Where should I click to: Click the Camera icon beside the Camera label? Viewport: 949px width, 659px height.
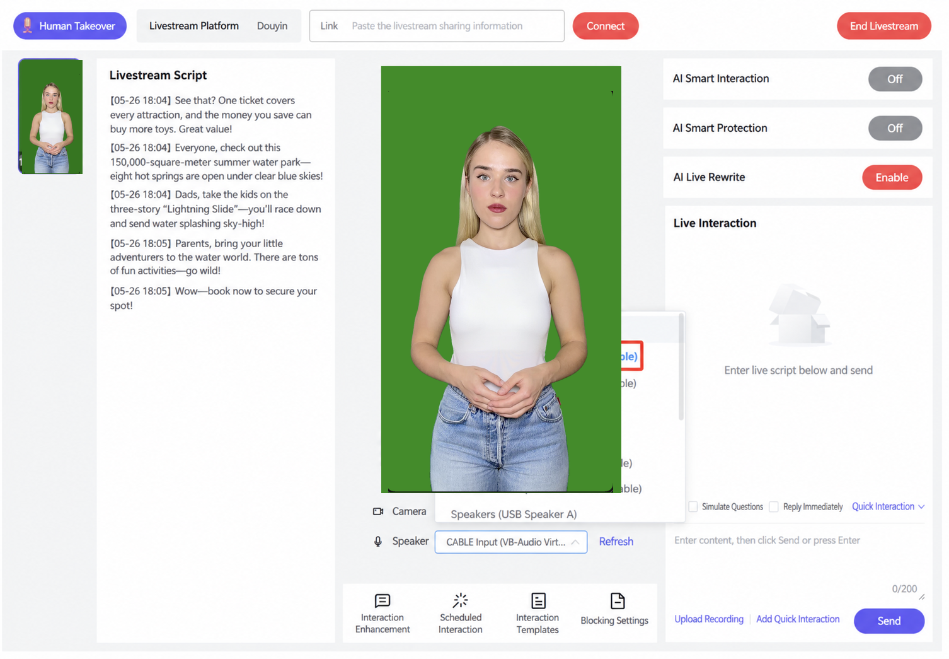(378, 511)
